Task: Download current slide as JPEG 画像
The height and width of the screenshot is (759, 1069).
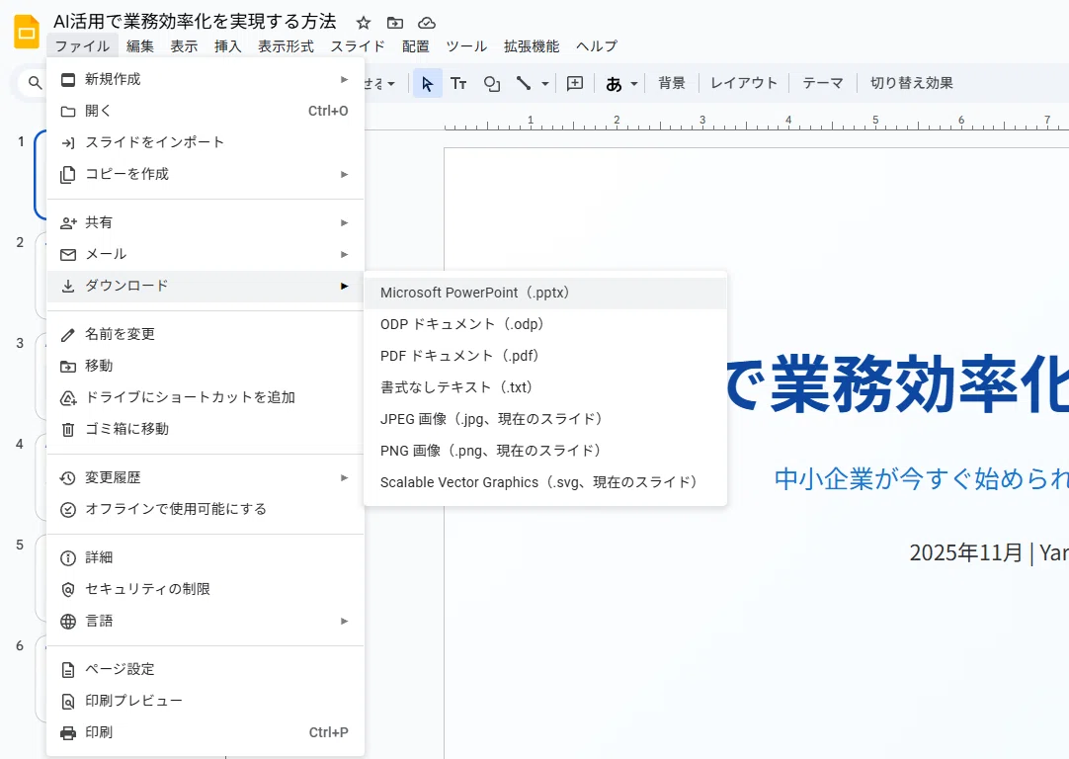Action: pos(545,419)
